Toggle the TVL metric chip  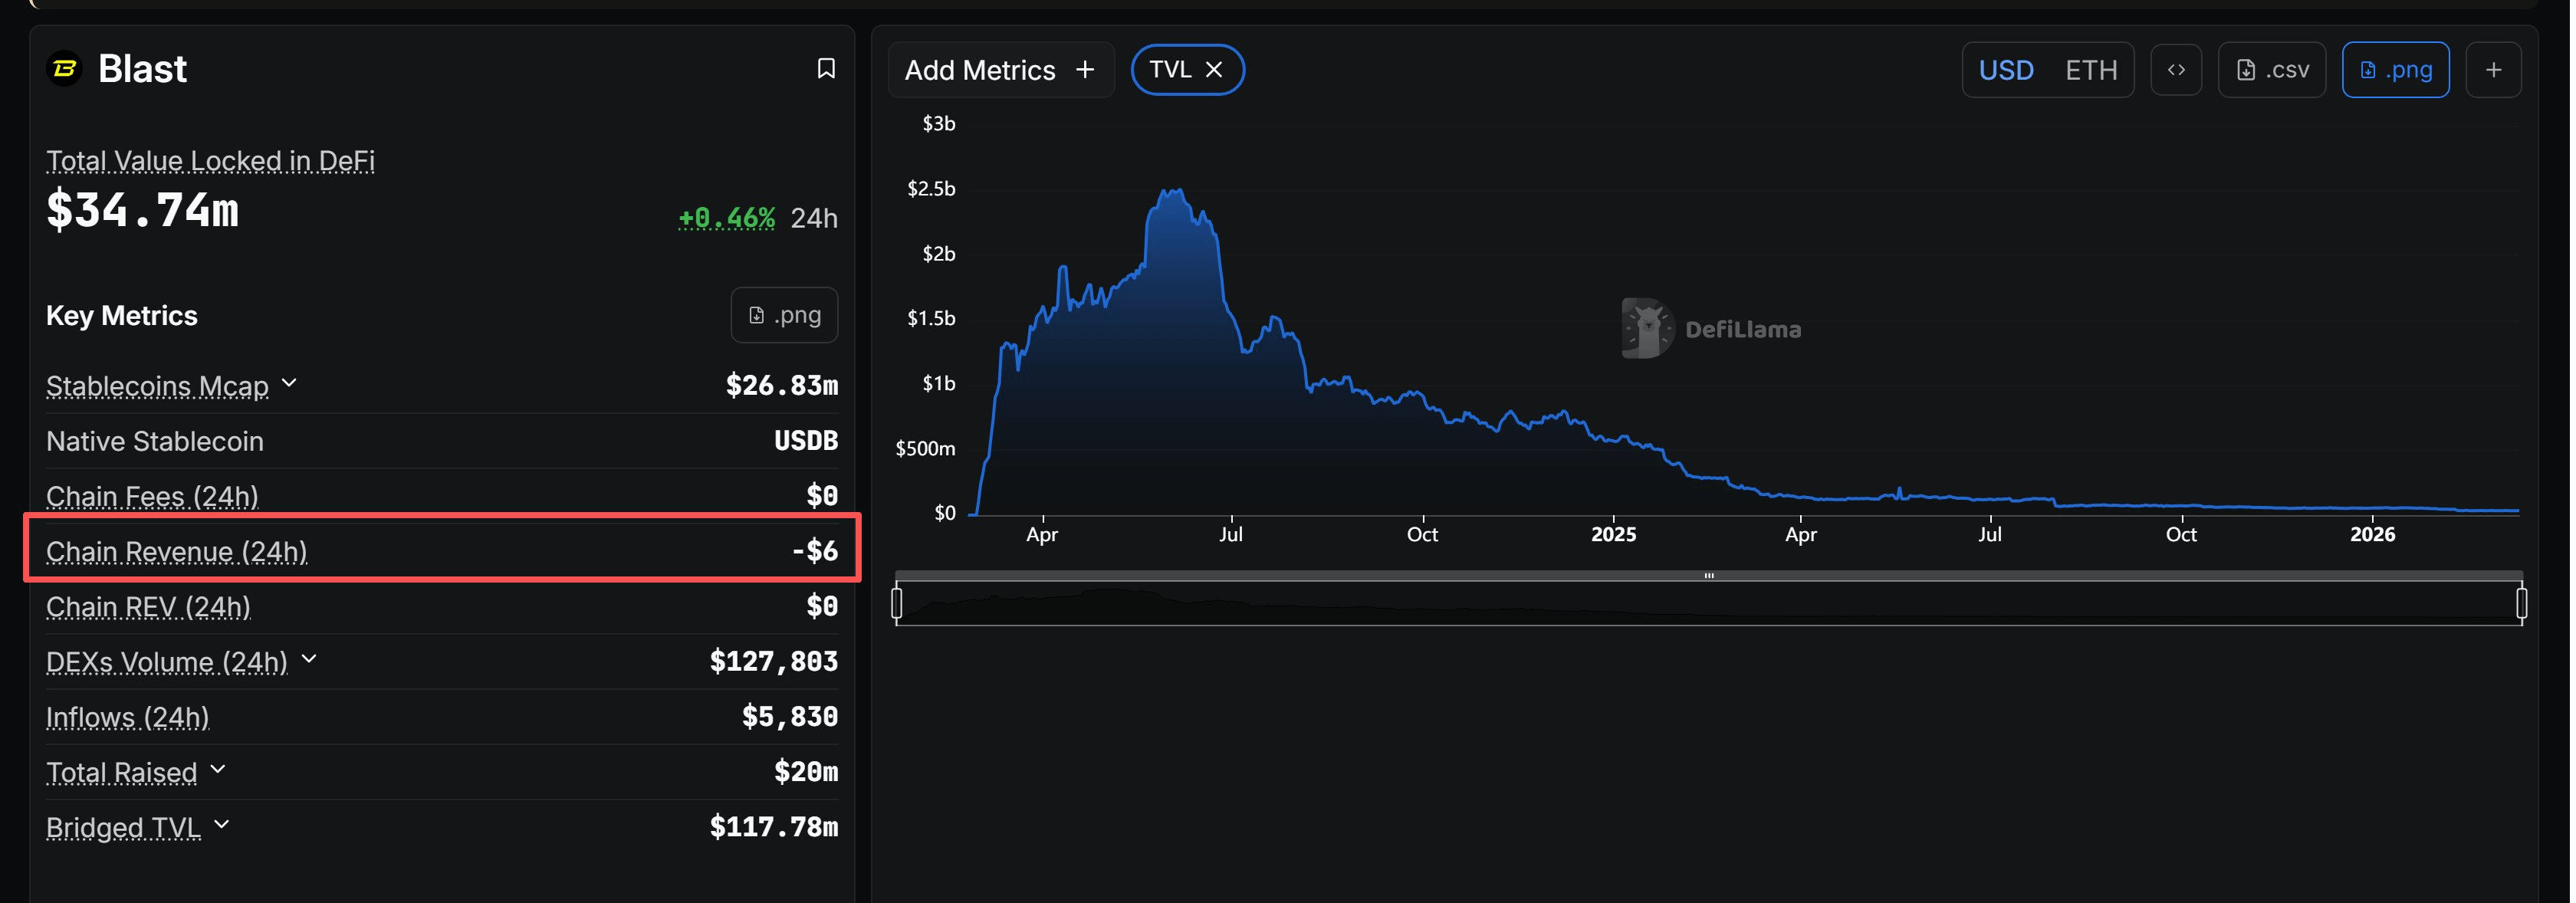(1169, 70)
